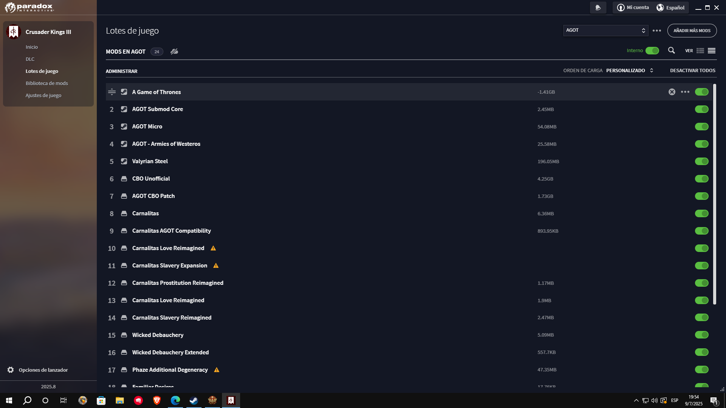Viewport: 726px width, 408px height.
Task: Disable the AGOT Micro mod
Action: pyautogui.click(x=702, y=127)
